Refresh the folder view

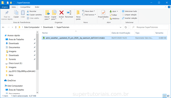[x=126, y=27]
